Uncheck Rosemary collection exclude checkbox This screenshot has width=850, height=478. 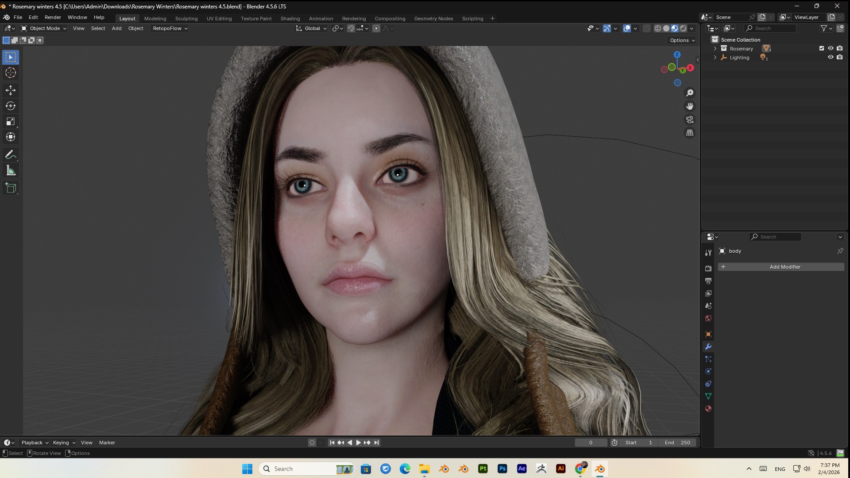[x=822, y=48]
